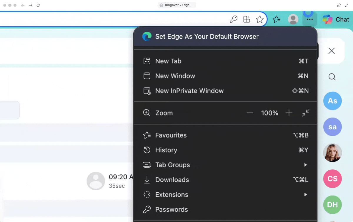Add this page to favourites star icon
Viewport: 353px width, 222px height.
tap(260, 19)
